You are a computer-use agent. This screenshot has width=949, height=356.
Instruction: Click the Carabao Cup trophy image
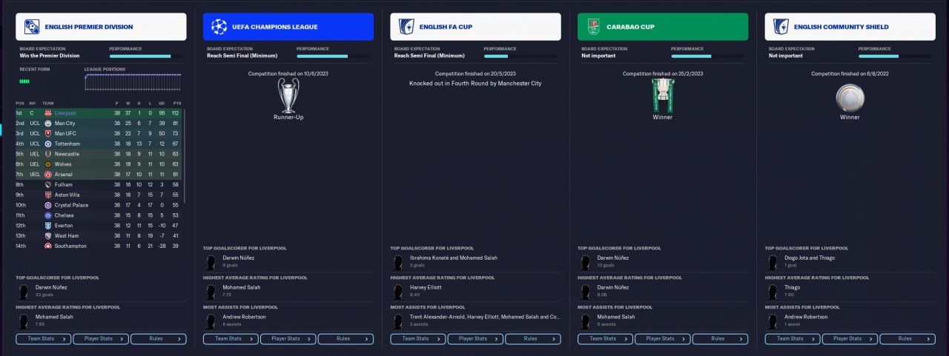(x=663, y=95)
